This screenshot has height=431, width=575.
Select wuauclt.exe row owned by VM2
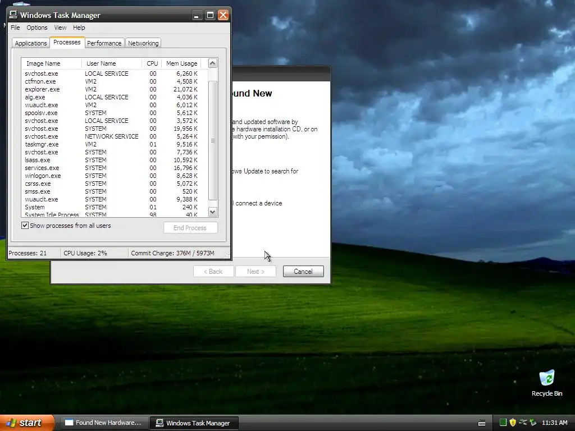point(111,105)
